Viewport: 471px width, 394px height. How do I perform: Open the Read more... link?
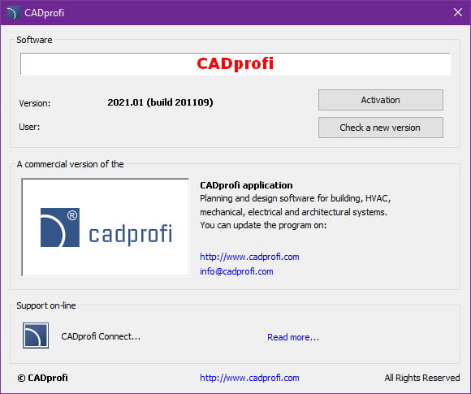pyautogui.click(x=293, y=337)
